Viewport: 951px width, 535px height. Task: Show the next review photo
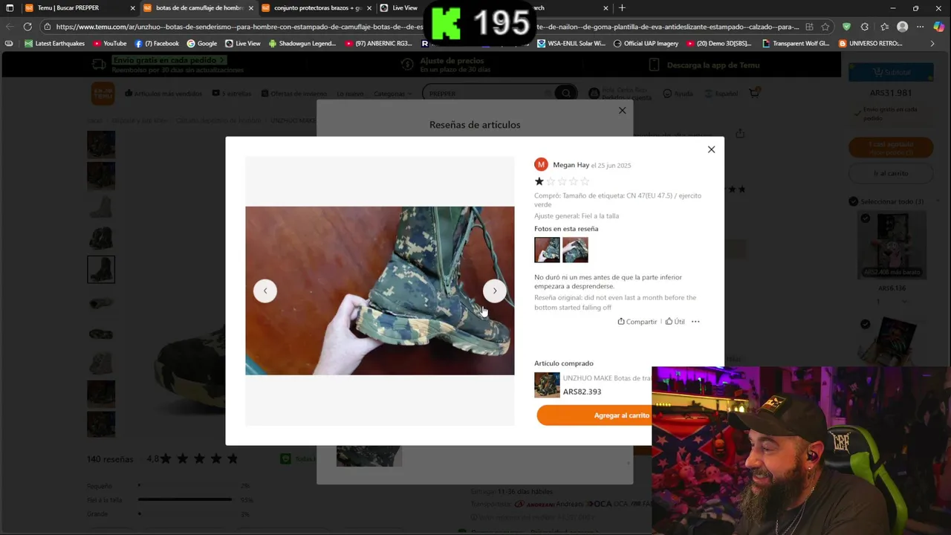494,291
